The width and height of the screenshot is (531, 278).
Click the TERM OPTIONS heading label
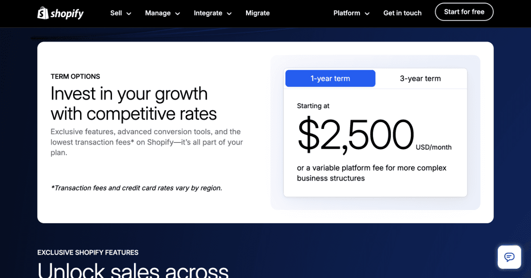75,76
